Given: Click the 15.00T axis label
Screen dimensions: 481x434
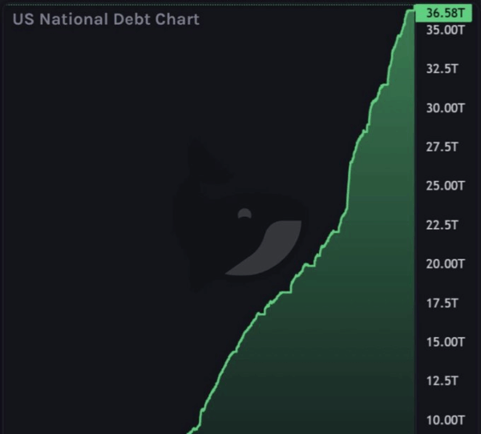Looking at the screenshot, I should pos(446,342).
